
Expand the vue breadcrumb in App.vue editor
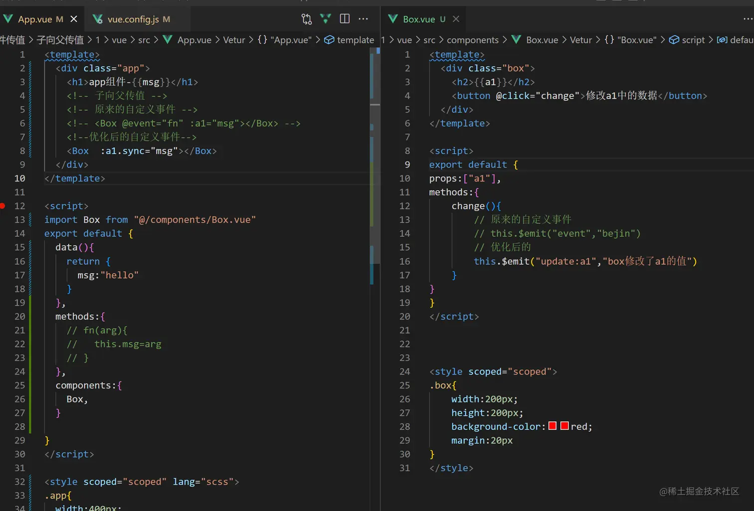(x=119, y=40)
